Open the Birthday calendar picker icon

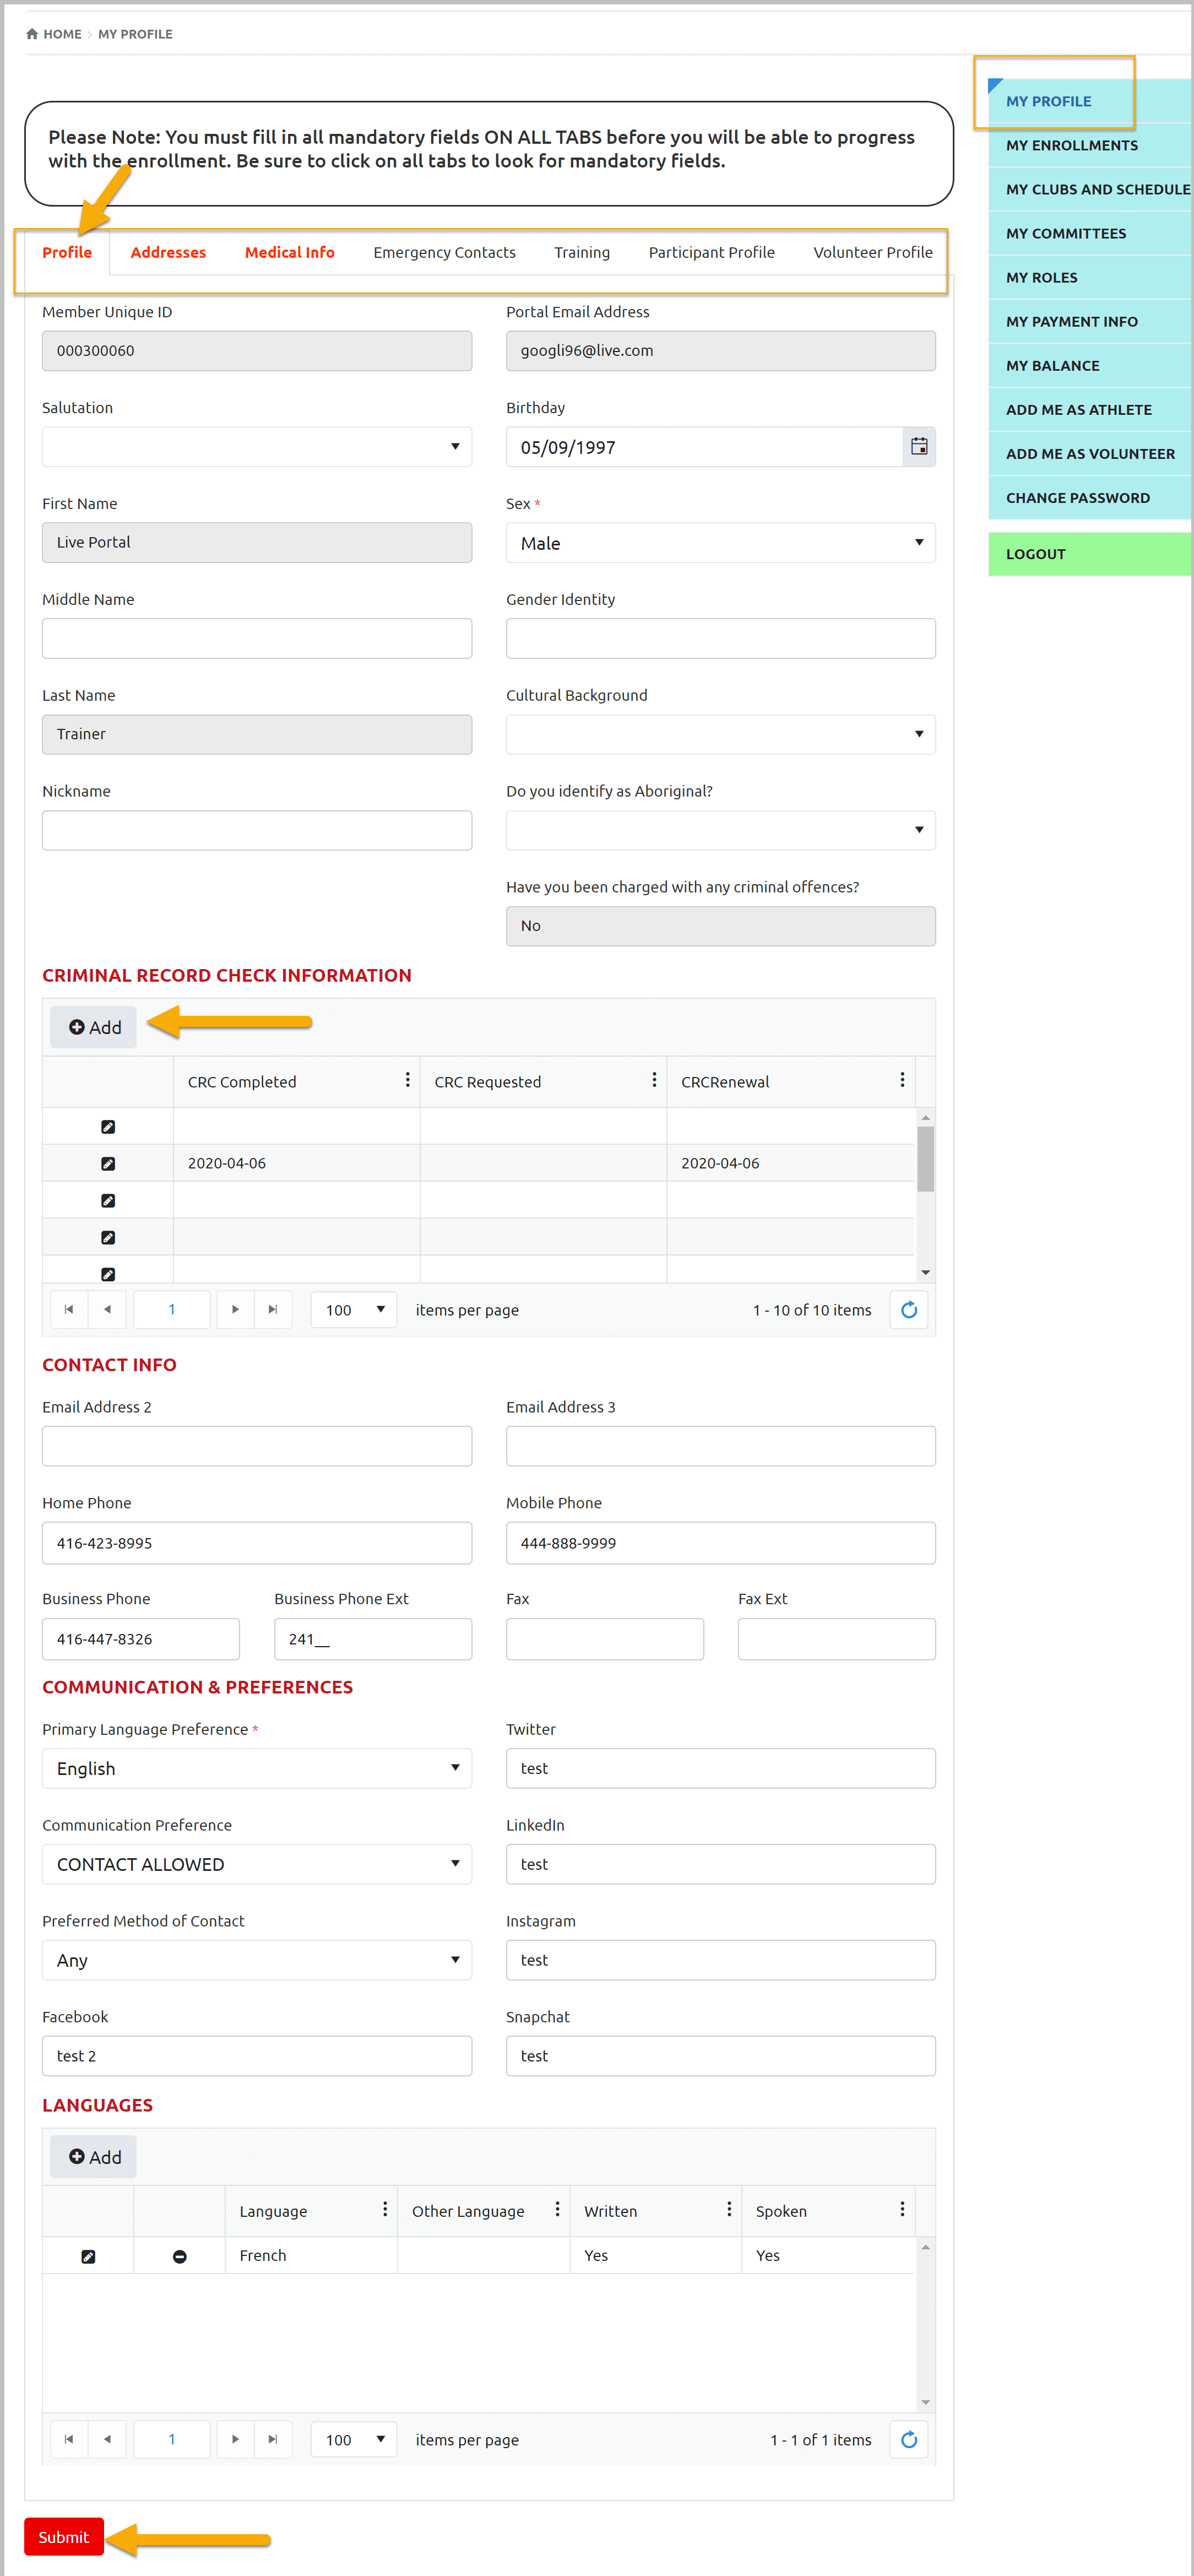click(918, 447)
